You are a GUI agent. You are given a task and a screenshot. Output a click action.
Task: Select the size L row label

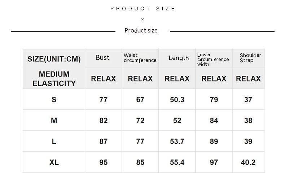[x=54, y=141]
